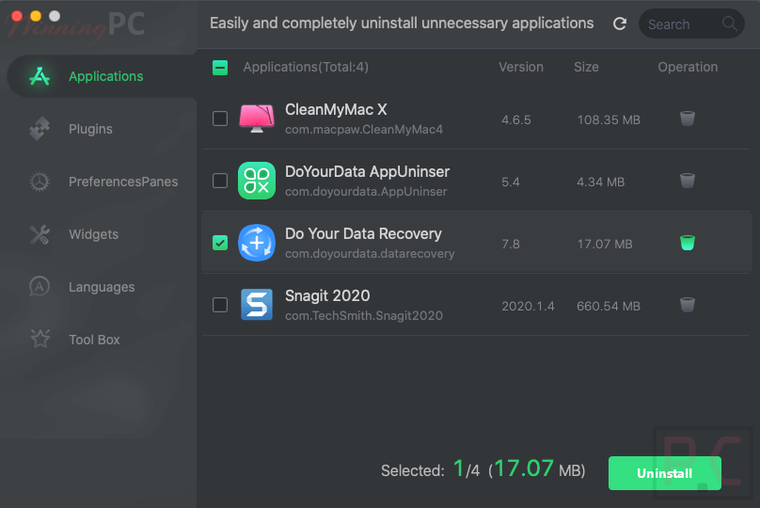Click the 660.54 MB size value
The height and width of the screenshot is (508, 760).
pos(609,306)
